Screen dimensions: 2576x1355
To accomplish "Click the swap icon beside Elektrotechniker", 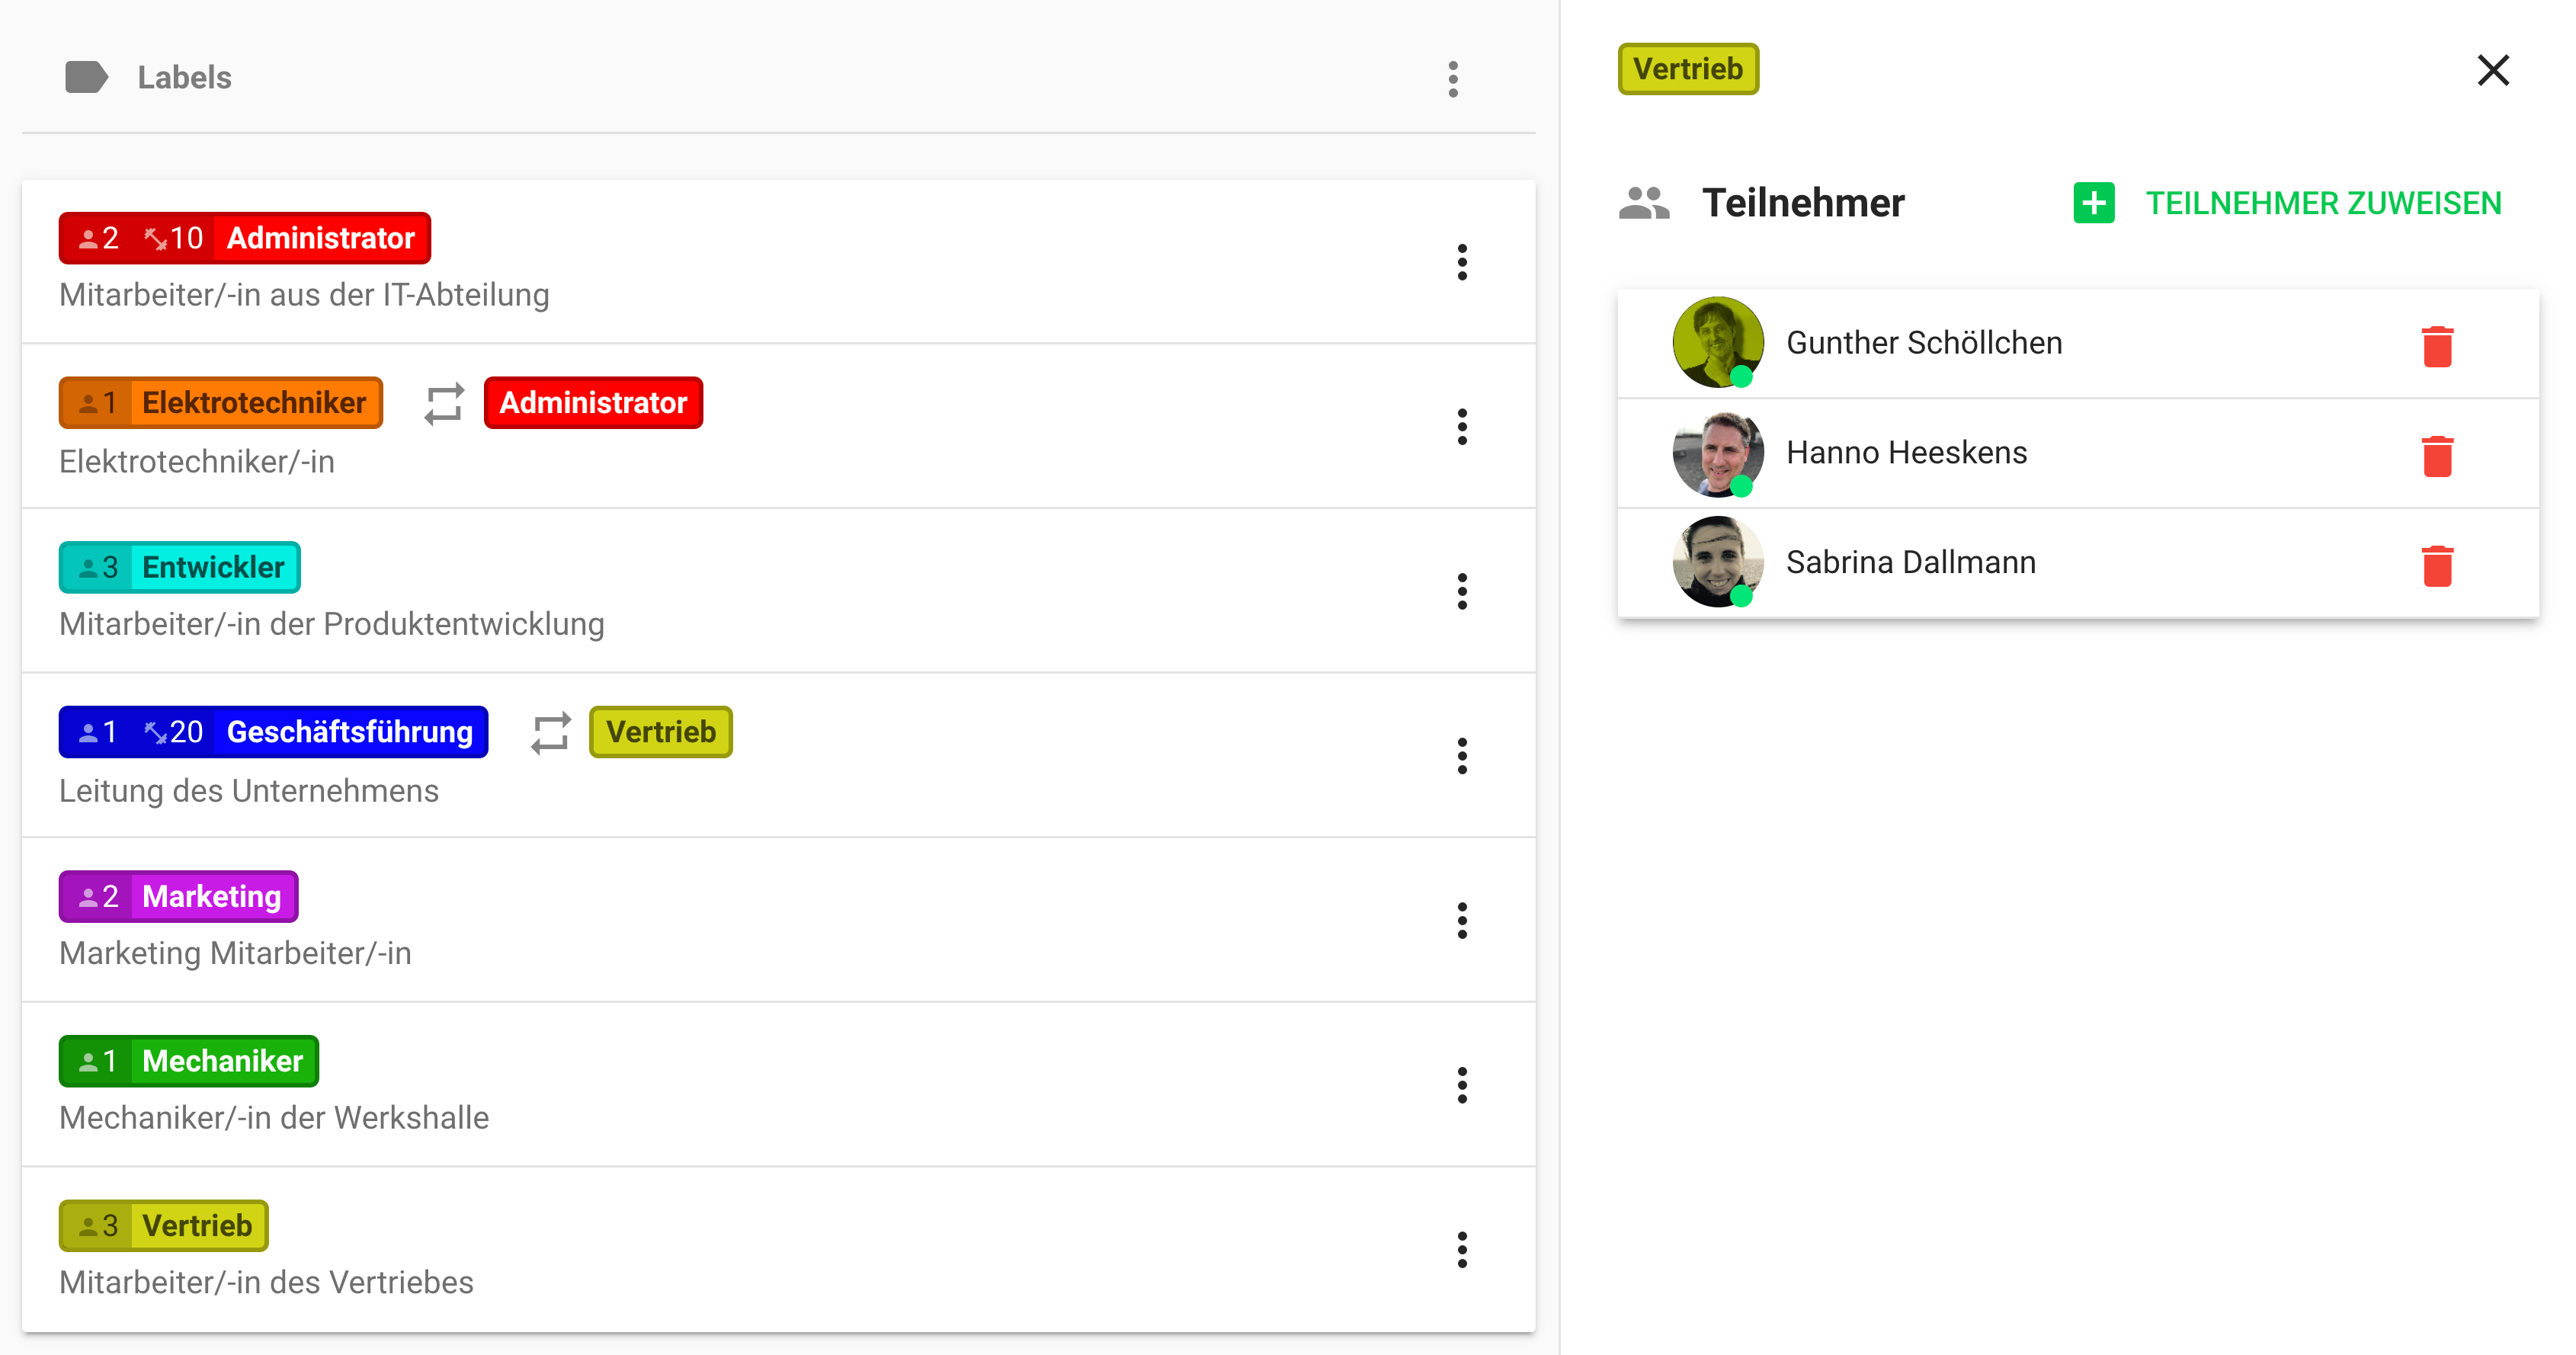I will click(x=444, y=403).
